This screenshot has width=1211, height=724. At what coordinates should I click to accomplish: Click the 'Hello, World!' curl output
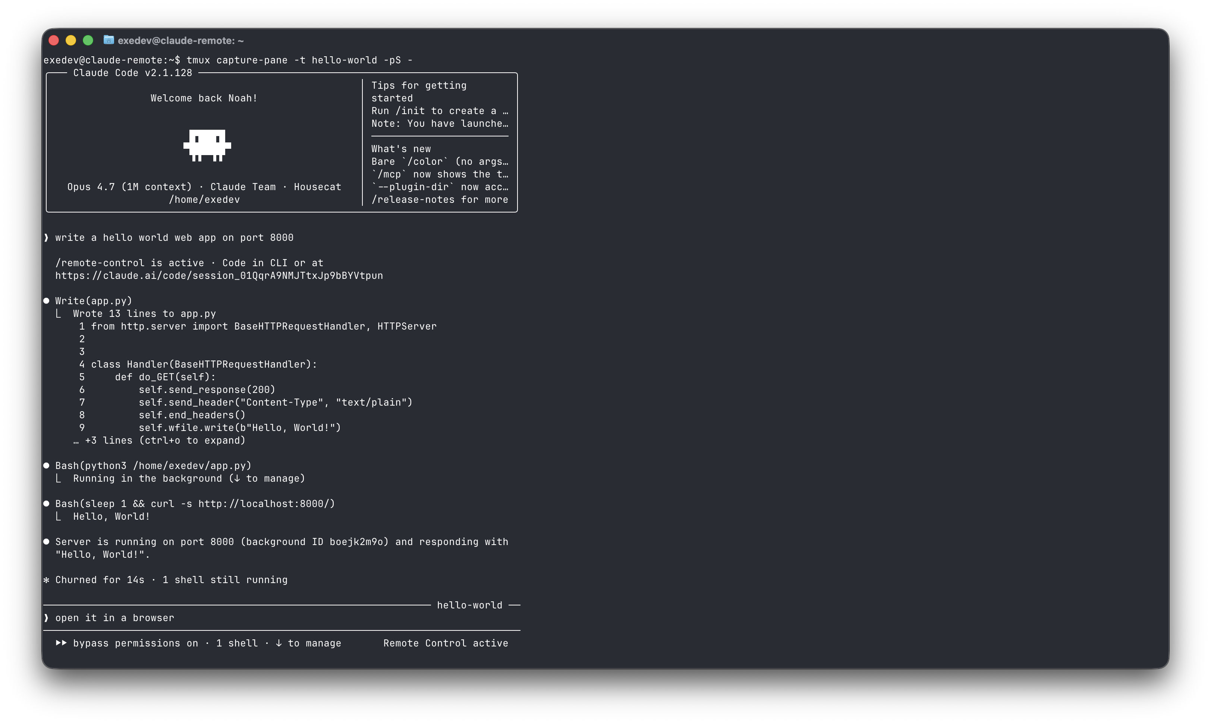(111, 517)
